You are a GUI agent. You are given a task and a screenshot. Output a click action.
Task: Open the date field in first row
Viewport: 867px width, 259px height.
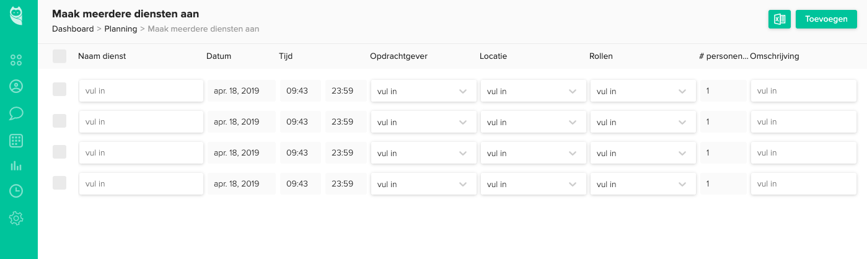241,90
